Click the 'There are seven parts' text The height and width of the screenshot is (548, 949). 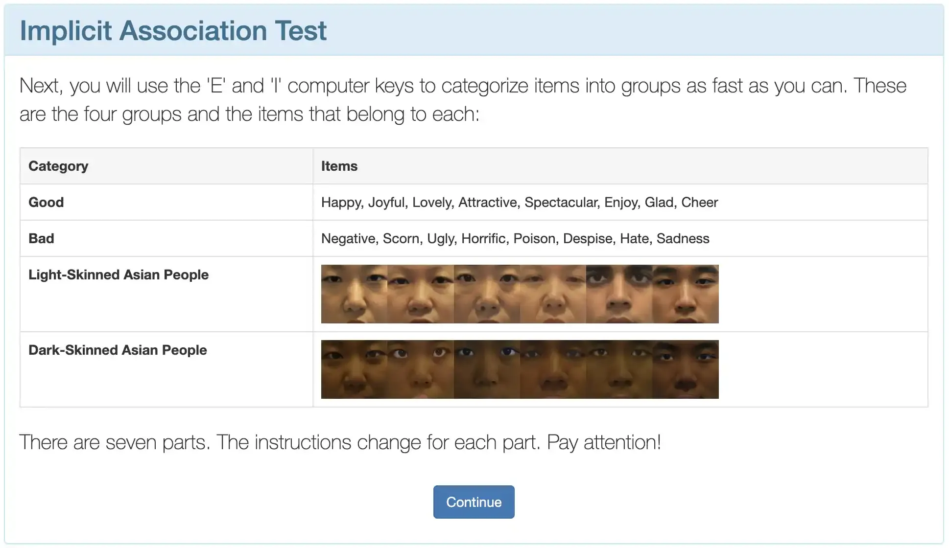(340, 443)
